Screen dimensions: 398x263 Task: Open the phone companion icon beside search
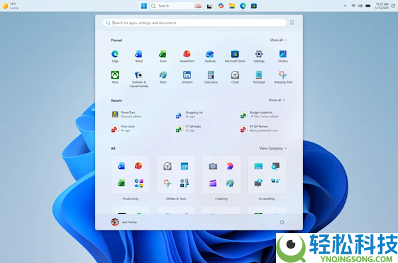(292, 23)
